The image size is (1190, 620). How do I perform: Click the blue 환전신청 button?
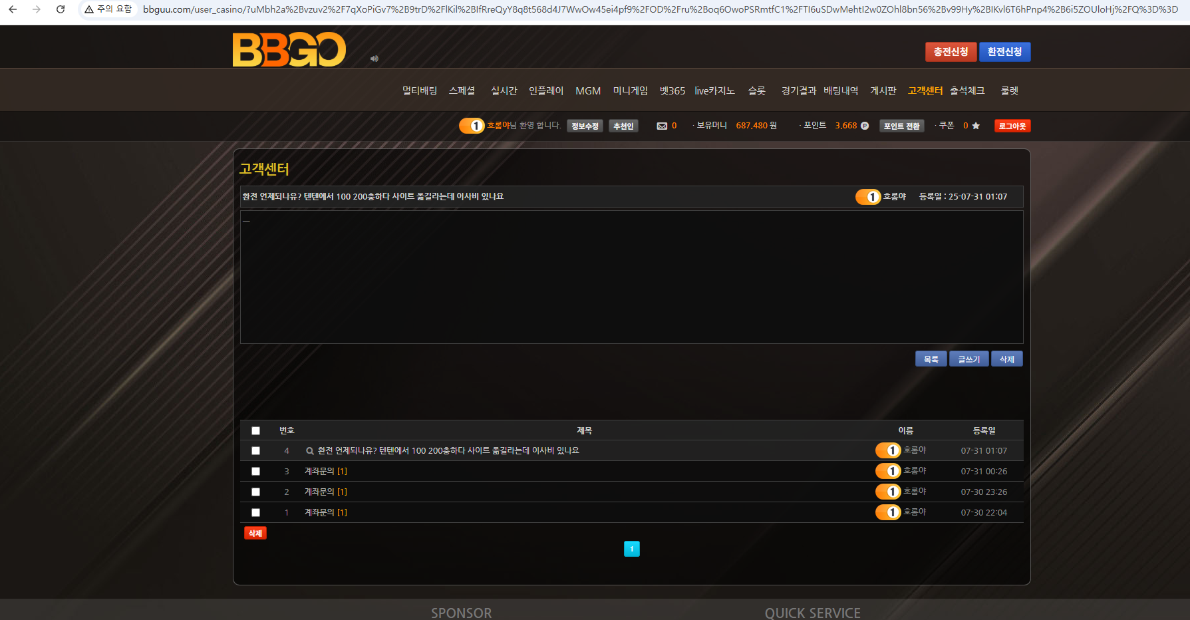coord(1004,52)
